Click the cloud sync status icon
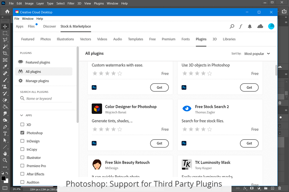 coord(260,26)
